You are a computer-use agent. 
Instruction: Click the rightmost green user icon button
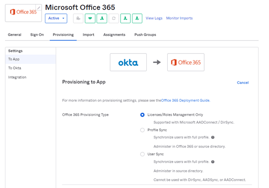click(137, 18)
